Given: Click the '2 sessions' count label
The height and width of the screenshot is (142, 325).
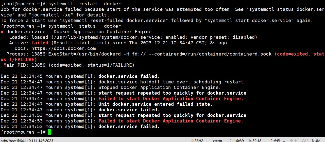Looking at the screenshot, I should pos(275,140).
